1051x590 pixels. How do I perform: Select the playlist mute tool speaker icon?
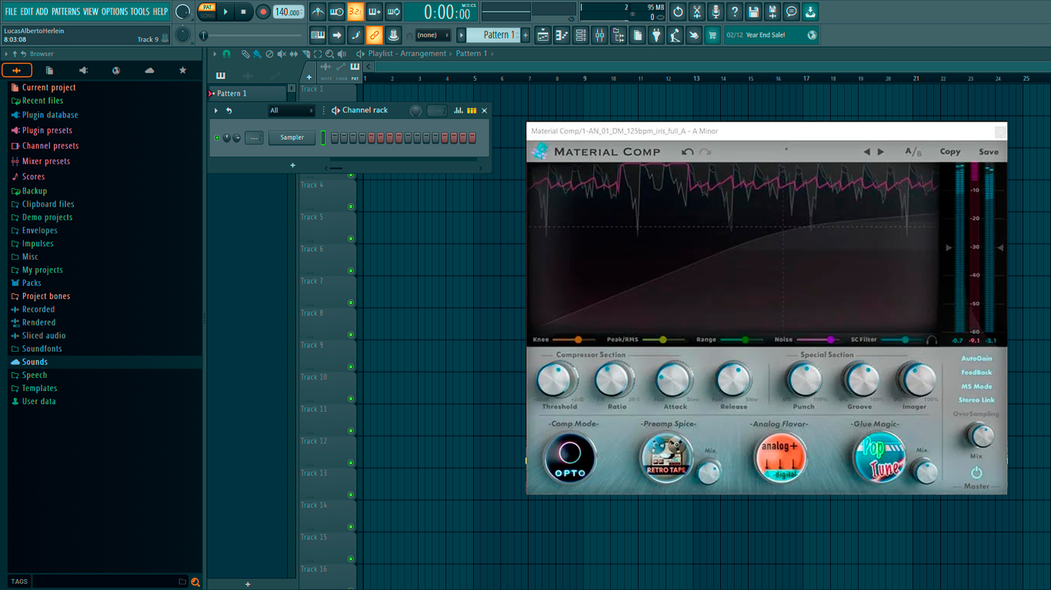pyautogui.click(x=281, y=54)
